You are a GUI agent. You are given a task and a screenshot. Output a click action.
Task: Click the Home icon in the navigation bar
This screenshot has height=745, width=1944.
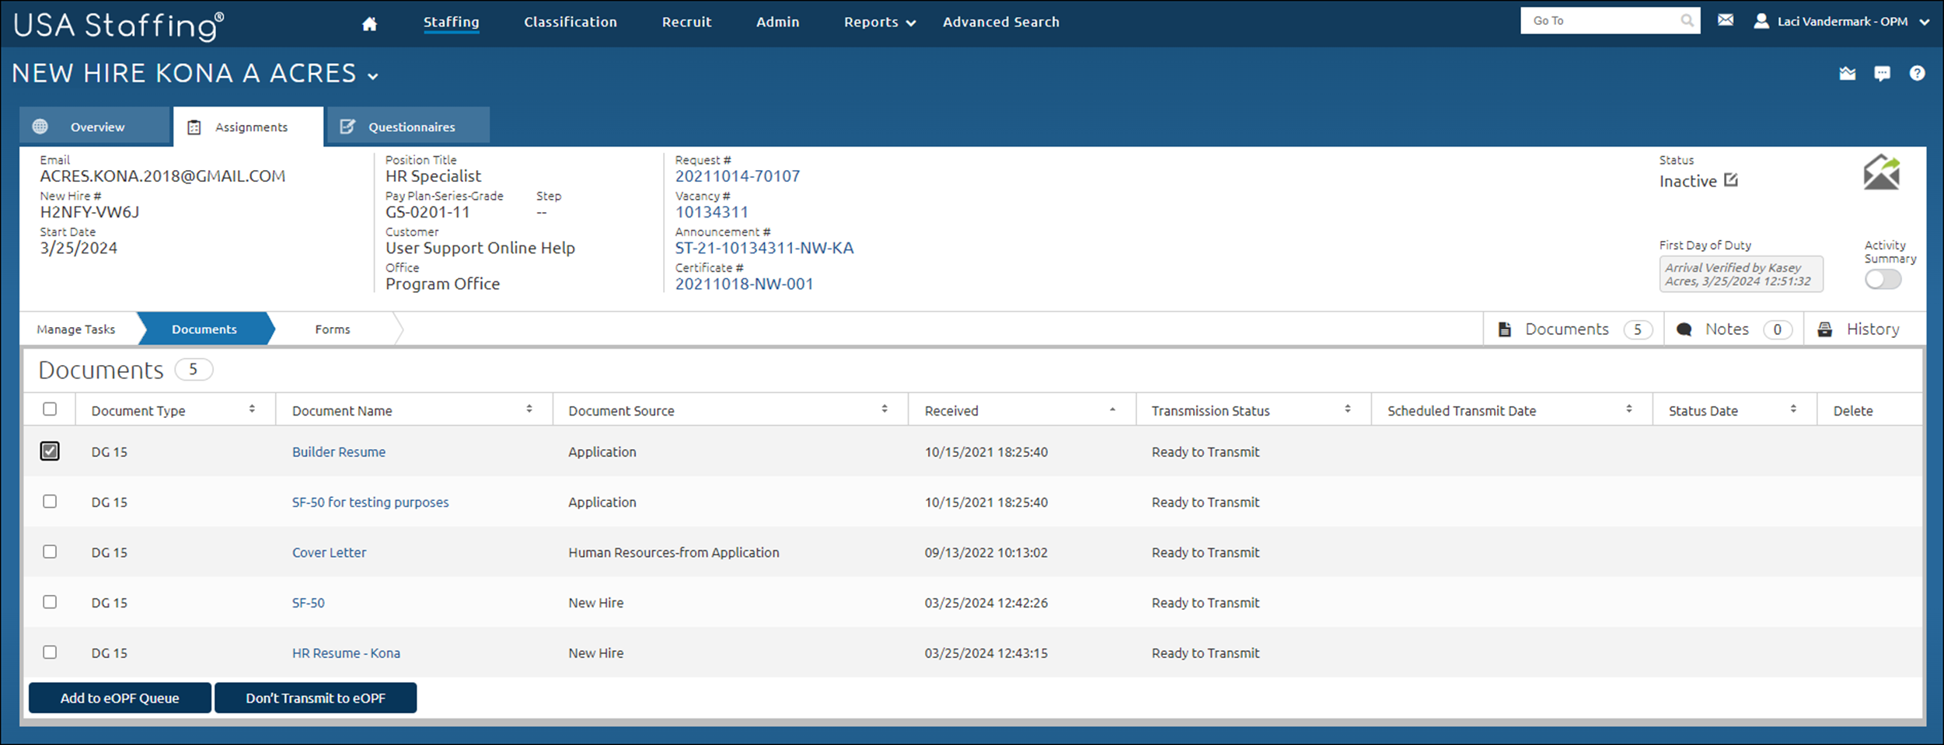pos(368,22)
